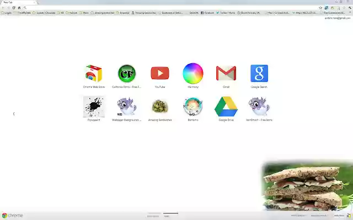Open Chrome wrench settings menu
353x220 pixels.
tap(350, 8)
